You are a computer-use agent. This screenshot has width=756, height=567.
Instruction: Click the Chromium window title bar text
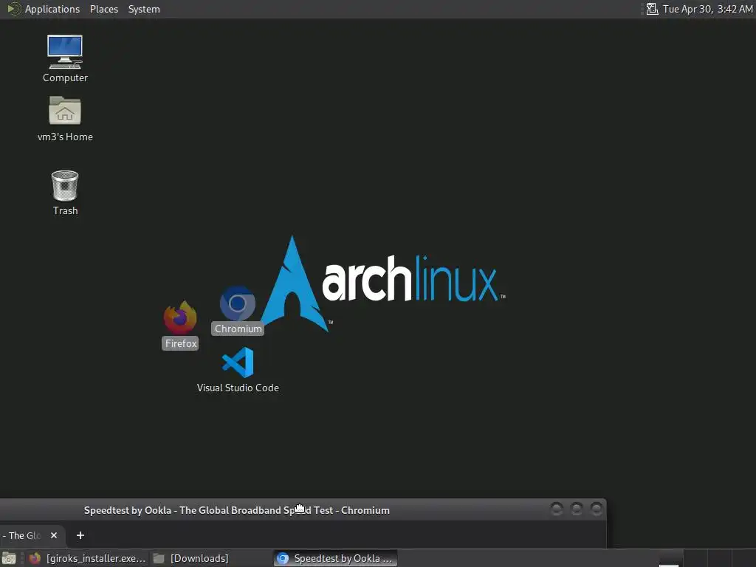coord(237,510)
